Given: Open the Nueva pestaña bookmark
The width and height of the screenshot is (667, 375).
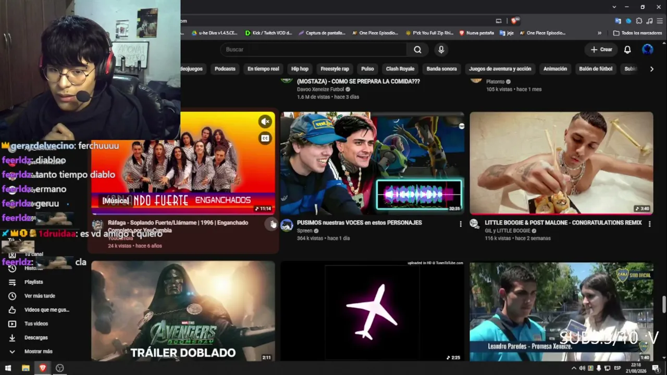Looking at the screenshot, I should (476, 33).
